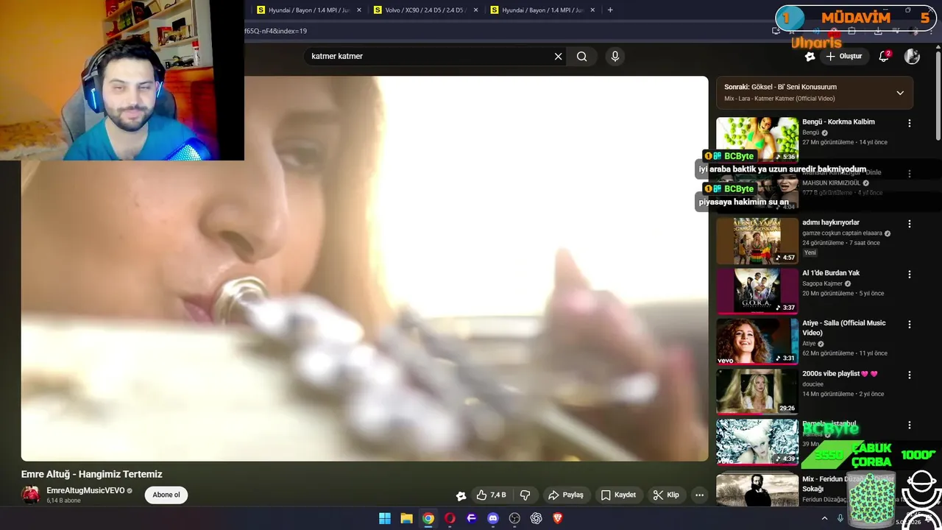Open Discord from the taskbar
The image size is (942, 530).
(493, 518)
